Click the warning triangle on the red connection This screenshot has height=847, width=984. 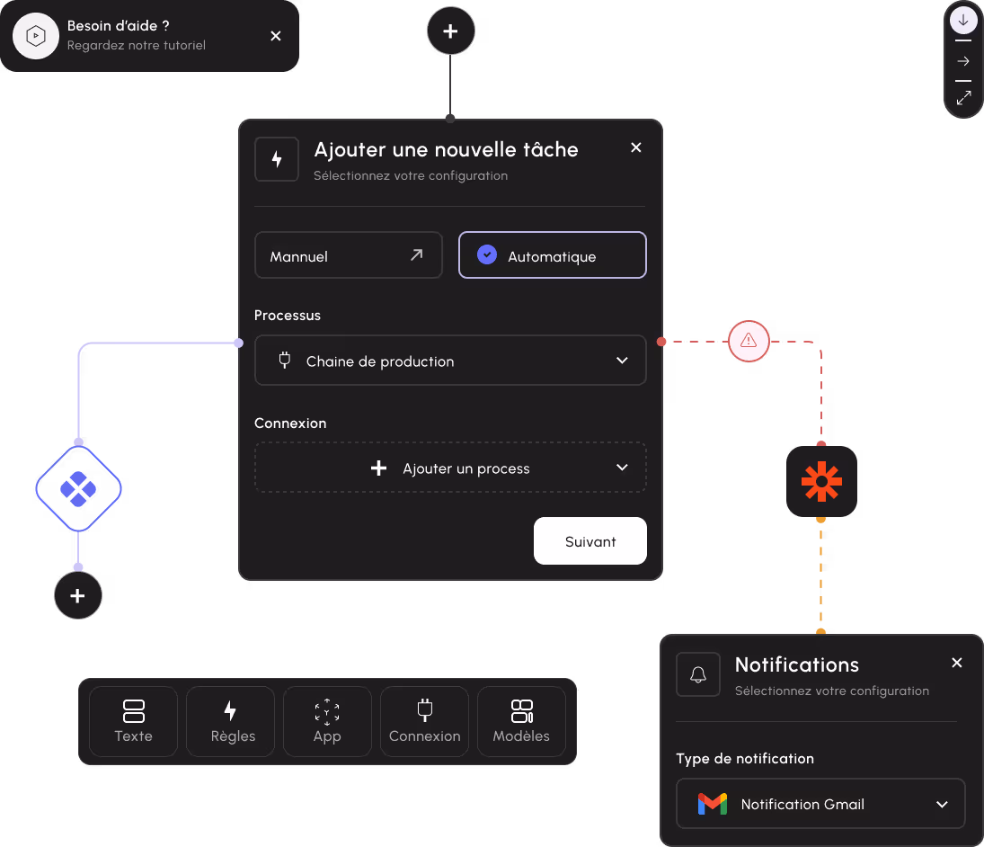click(749, 342)
